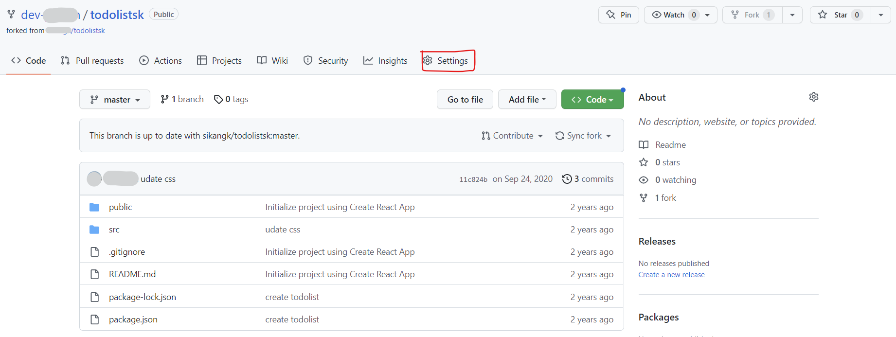Click Create a new release link
Screen dimensions: 896x337
click(x=671, y=275)
